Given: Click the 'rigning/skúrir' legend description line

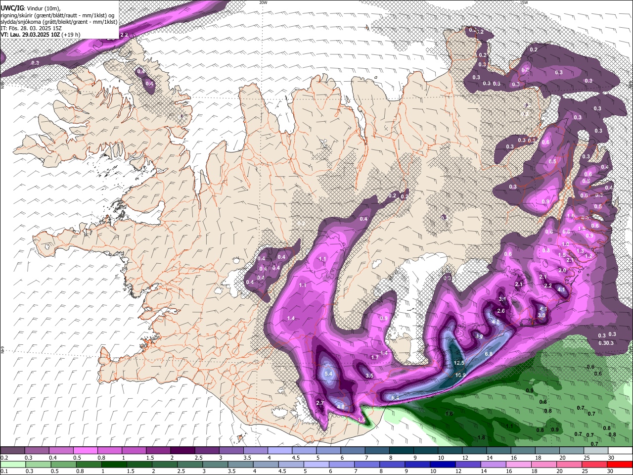Looking at the screenshot, I should (57, 15).
